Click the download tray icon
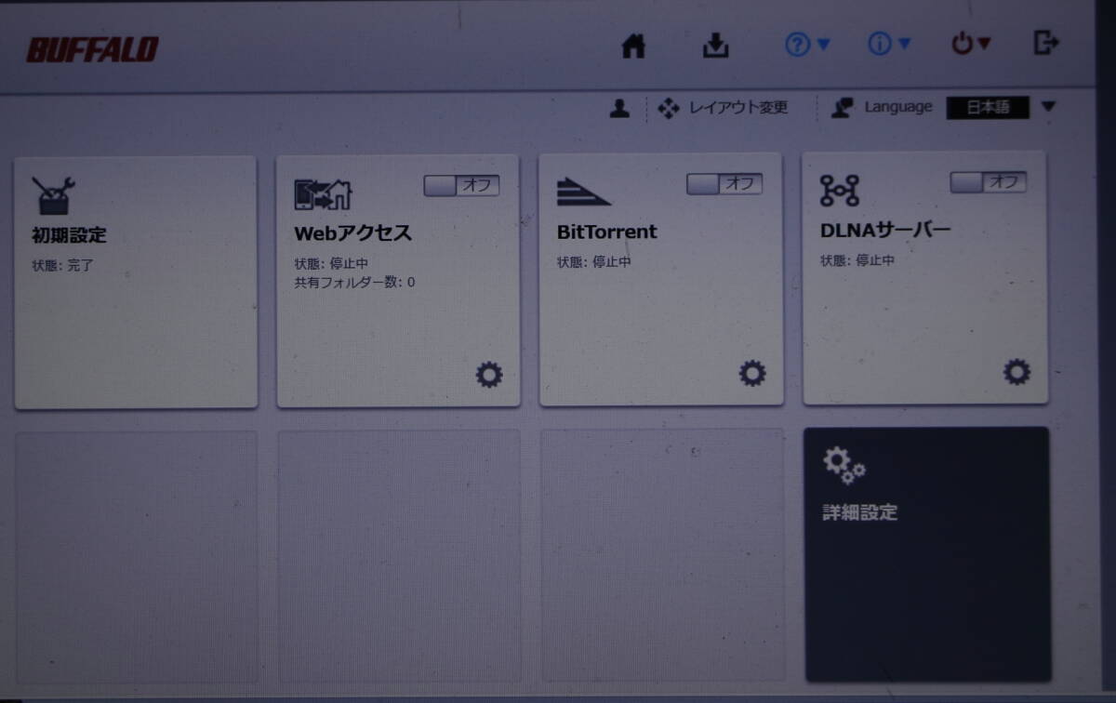 tap(715, 45)
